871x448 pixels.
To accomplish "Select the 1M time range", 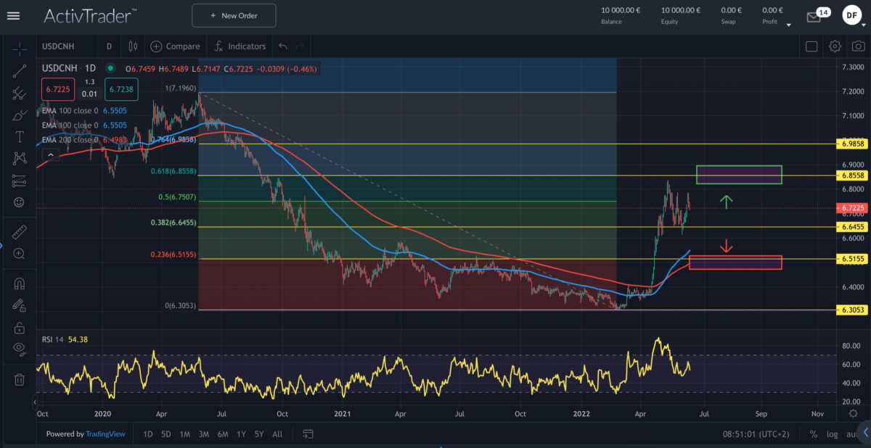I will tap(185, 434).
